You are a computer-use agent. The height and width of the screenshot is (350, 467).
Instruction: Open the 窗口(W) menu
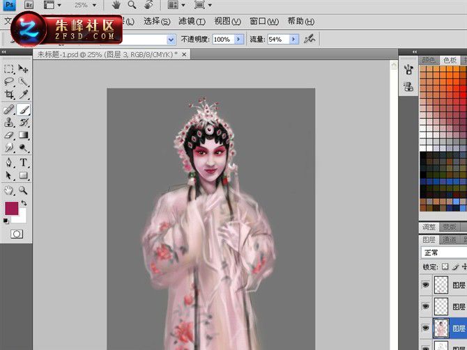(x=264, y=22)
